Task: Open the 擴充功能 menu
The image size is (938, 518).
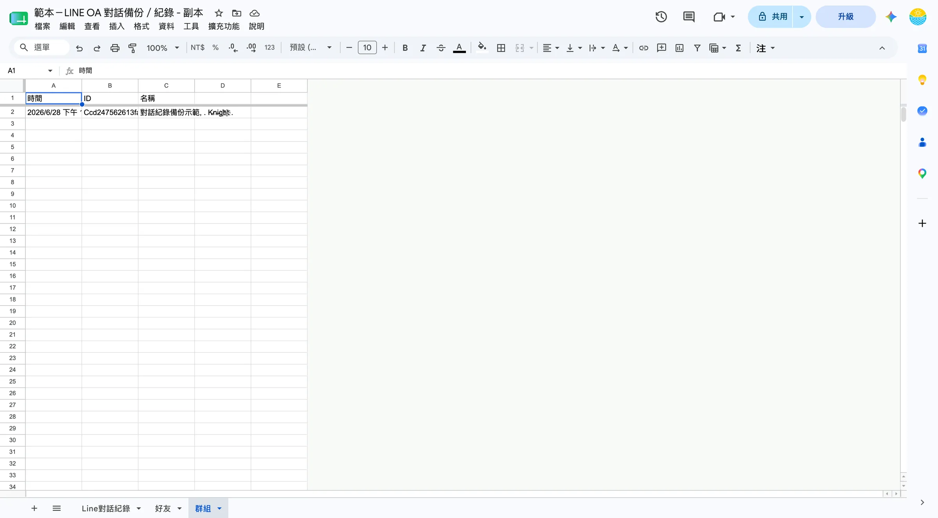Action: coord(224,26)
